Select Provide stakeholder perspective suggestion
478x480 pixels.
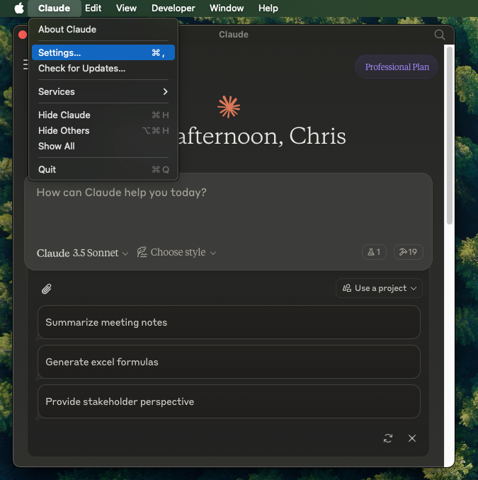pyautogui.click(x=229, y=401)
